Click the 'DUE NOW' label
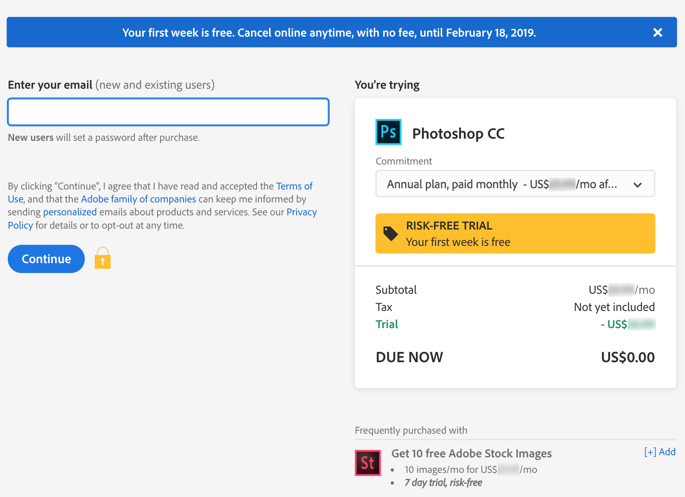685x497 pixels. (x=409, y=357)
